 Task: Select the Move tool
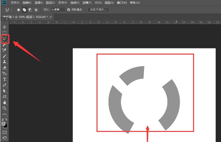point(5,27)
